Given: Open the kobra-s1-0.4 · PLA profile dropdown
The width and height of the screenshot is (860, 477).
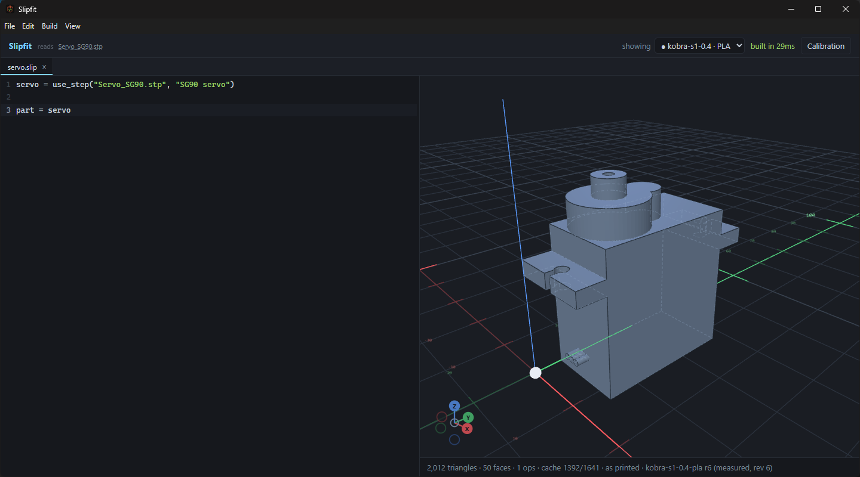Looking at the screenshot, I should [699, 46].
